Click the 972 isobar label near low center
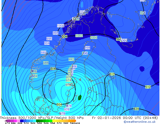The width and height of the screenshot is (161, 124). click(68, 85)
